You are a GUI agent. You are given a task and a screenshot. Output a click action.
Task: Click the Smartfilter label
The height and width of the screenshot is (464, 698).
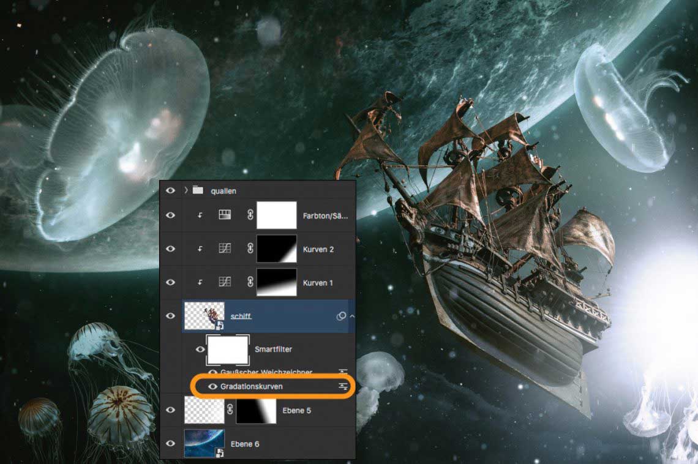pyautogui.click(x=273, y=349)
